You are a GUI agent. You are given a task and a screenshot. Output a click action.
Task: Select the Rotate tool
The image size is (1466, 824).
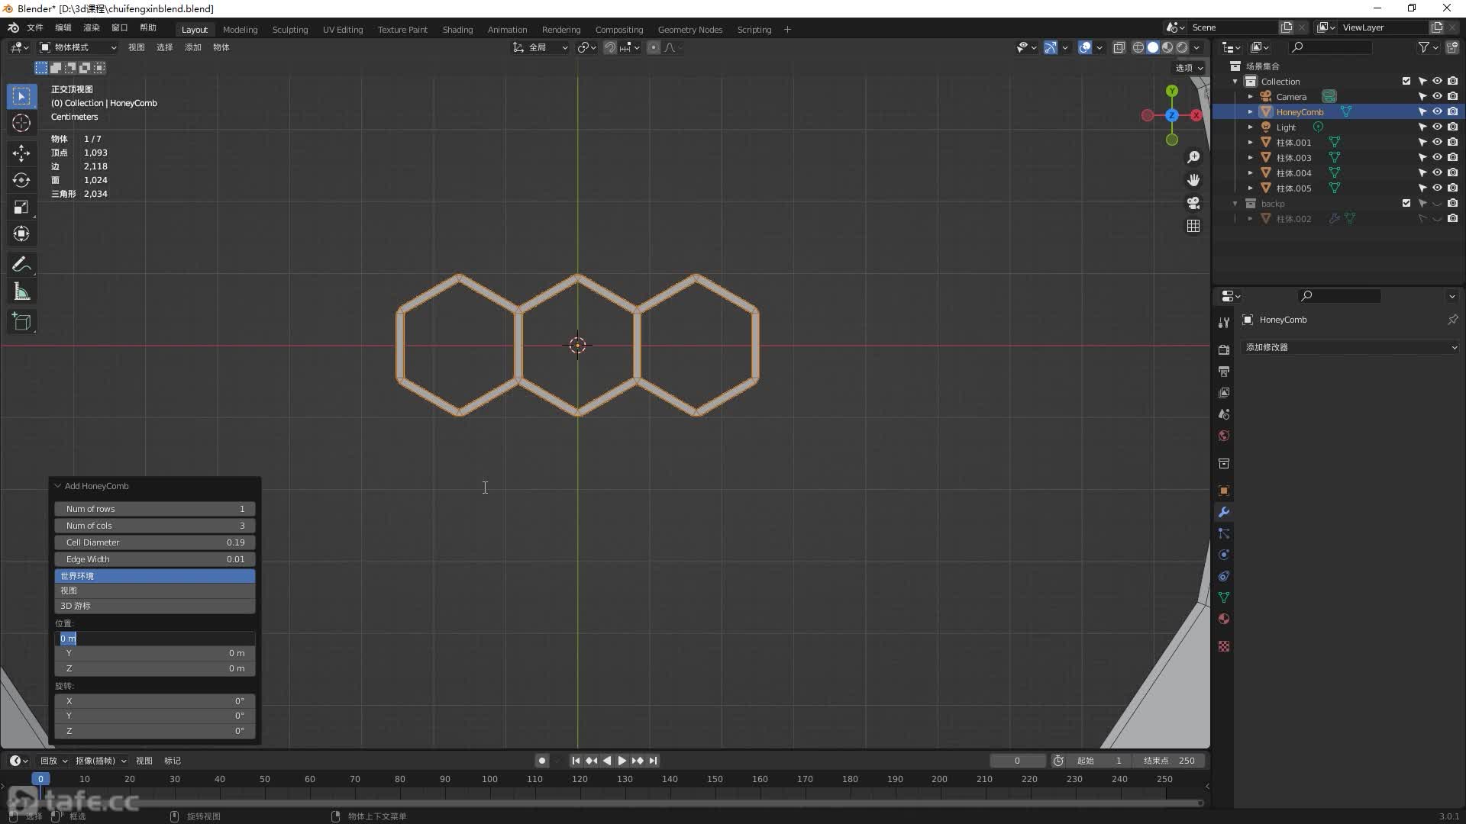pyautogui.click(x=21, y=180)
